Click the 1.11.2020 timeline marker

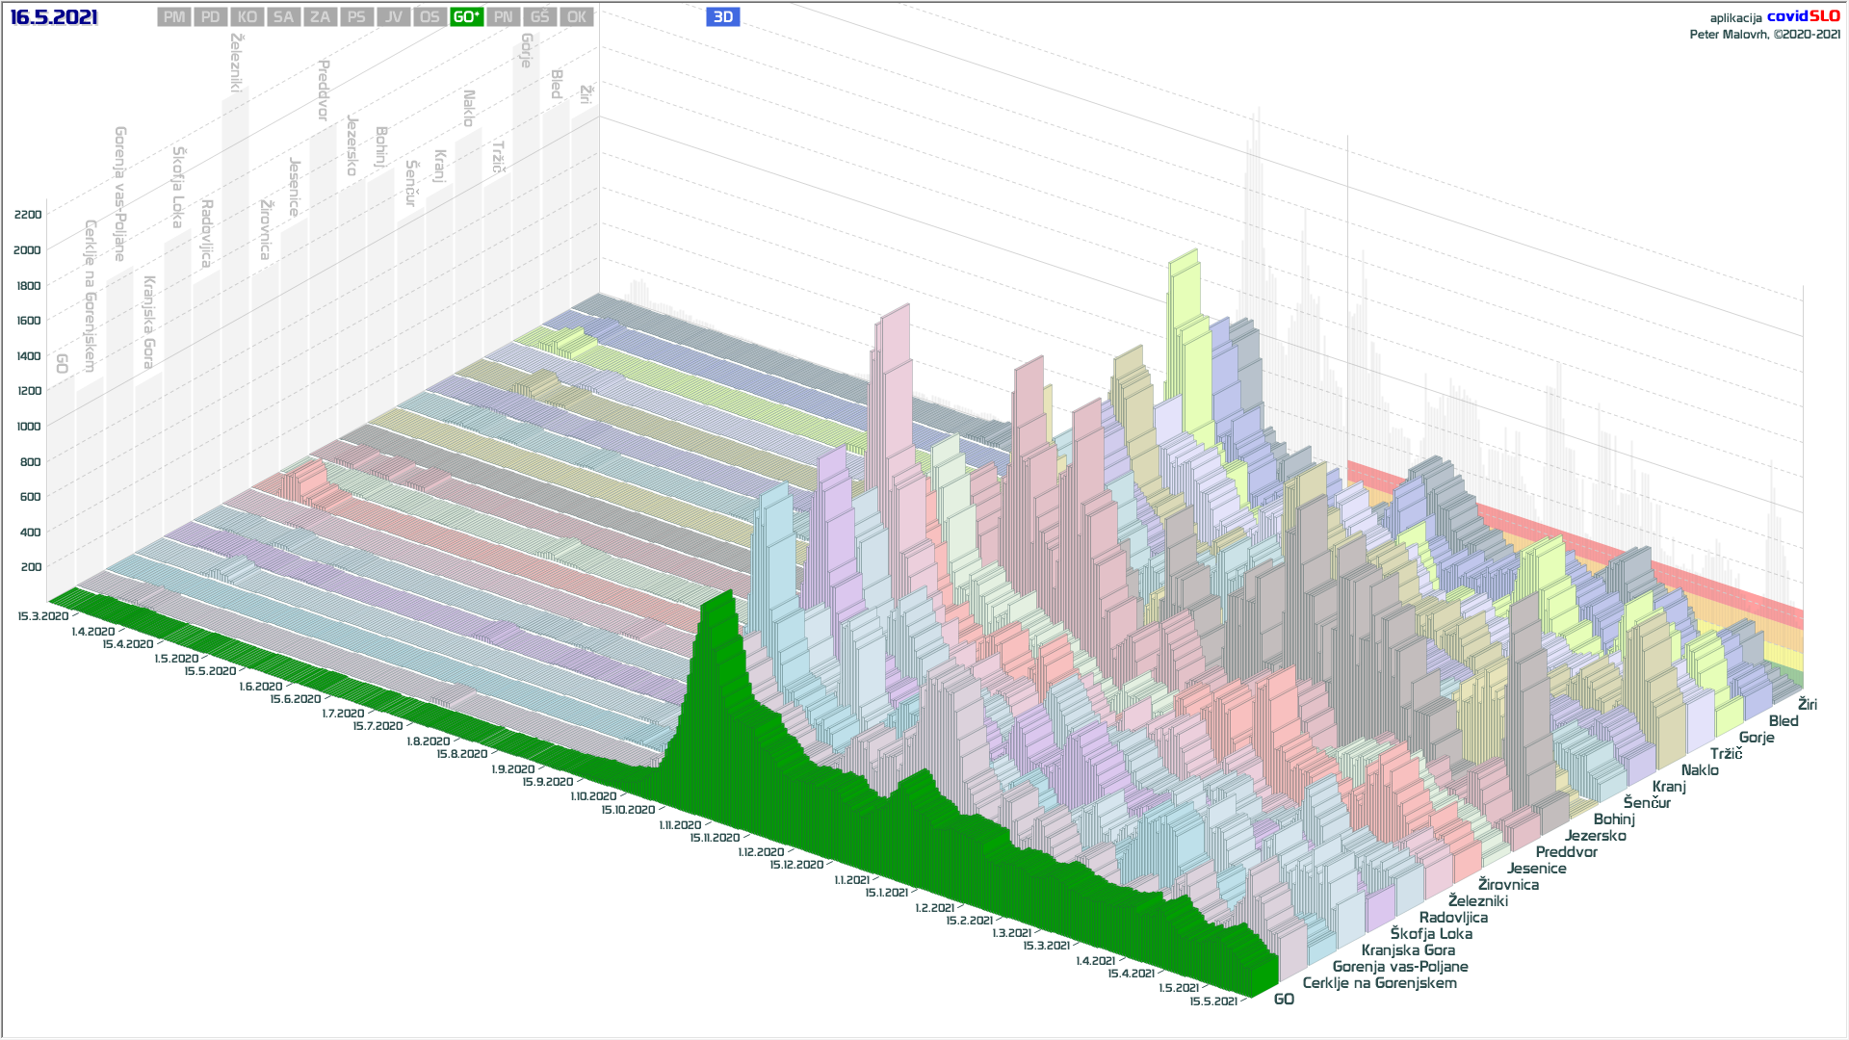(680, 825)
